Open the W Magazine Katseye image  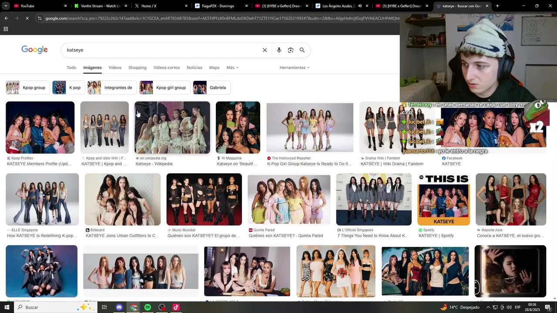tap(238, 127)
